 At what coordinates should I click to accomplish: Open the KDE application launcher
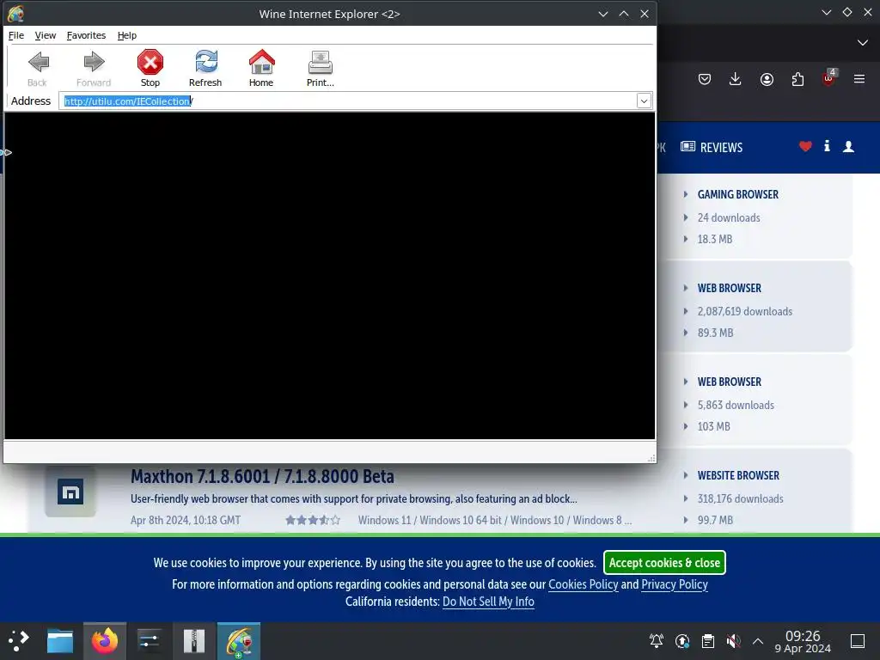tap(19, 640)
